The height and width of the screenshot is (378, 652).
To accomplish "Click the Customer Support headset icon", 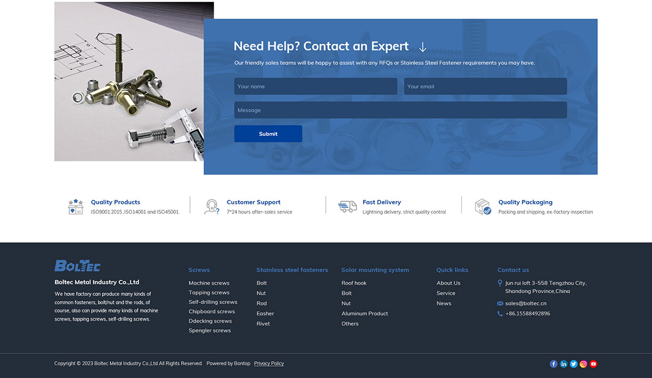I will click(x=211, y=206).
